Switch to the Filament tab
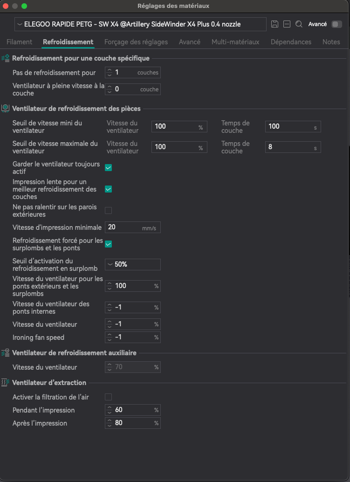This screenshot has width=350, height=482. 19,42
